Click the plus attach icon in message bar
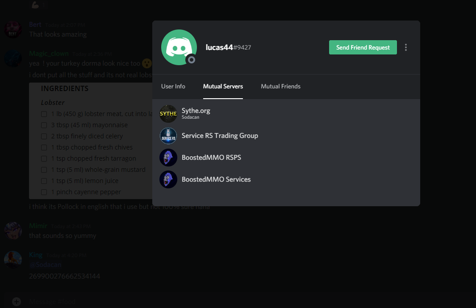Image resolution: width=476 pixels, height=308 pixels. (17, 302)
